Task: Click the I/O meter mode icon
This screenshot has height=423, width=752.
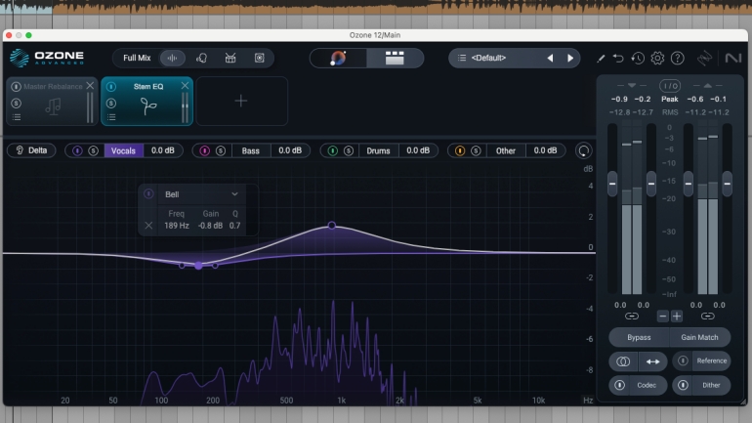Action: click(670, 86)
